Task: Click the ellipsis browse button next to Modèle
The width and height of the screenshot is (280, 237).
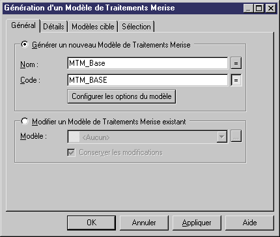Action: (x=236, y=136)
